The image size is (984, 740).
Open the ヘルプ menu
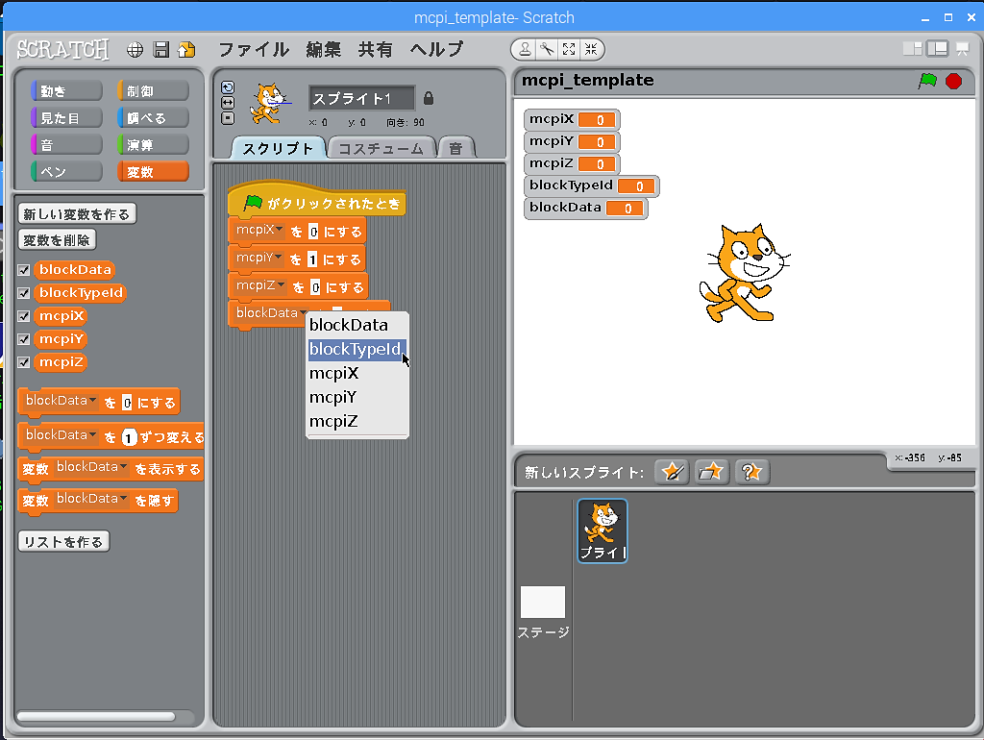[x=437, y=50]
